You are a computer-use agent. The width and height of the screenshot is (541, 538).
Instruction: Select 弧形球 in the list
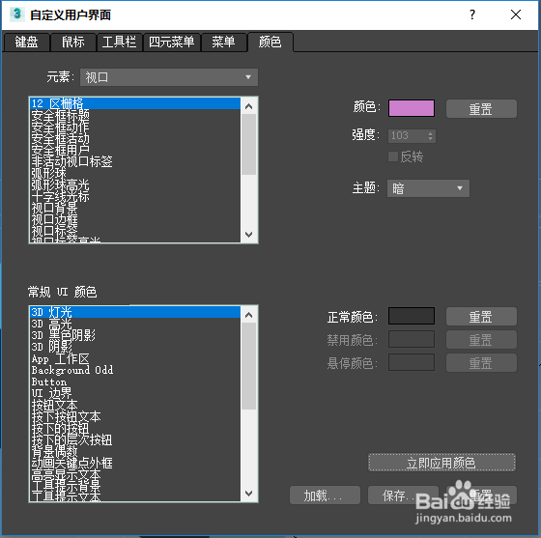pyautogui.click(x=135, y=173)
